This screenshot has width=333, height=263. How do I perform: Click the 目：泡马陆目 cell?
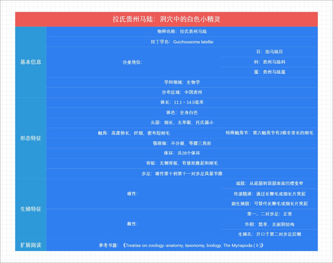pos(269,52)
